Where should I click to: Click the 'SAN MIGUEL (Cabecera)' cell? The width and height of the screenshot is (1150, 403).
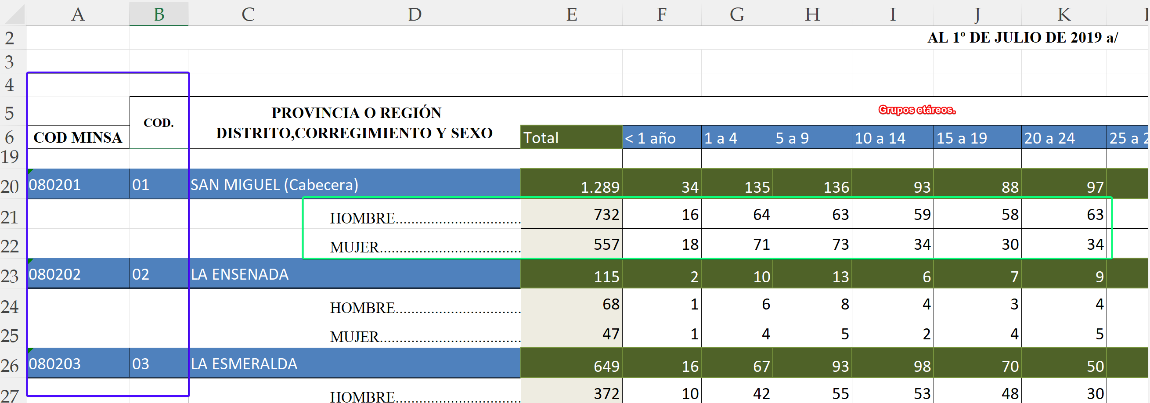click(x=354, y=184)
